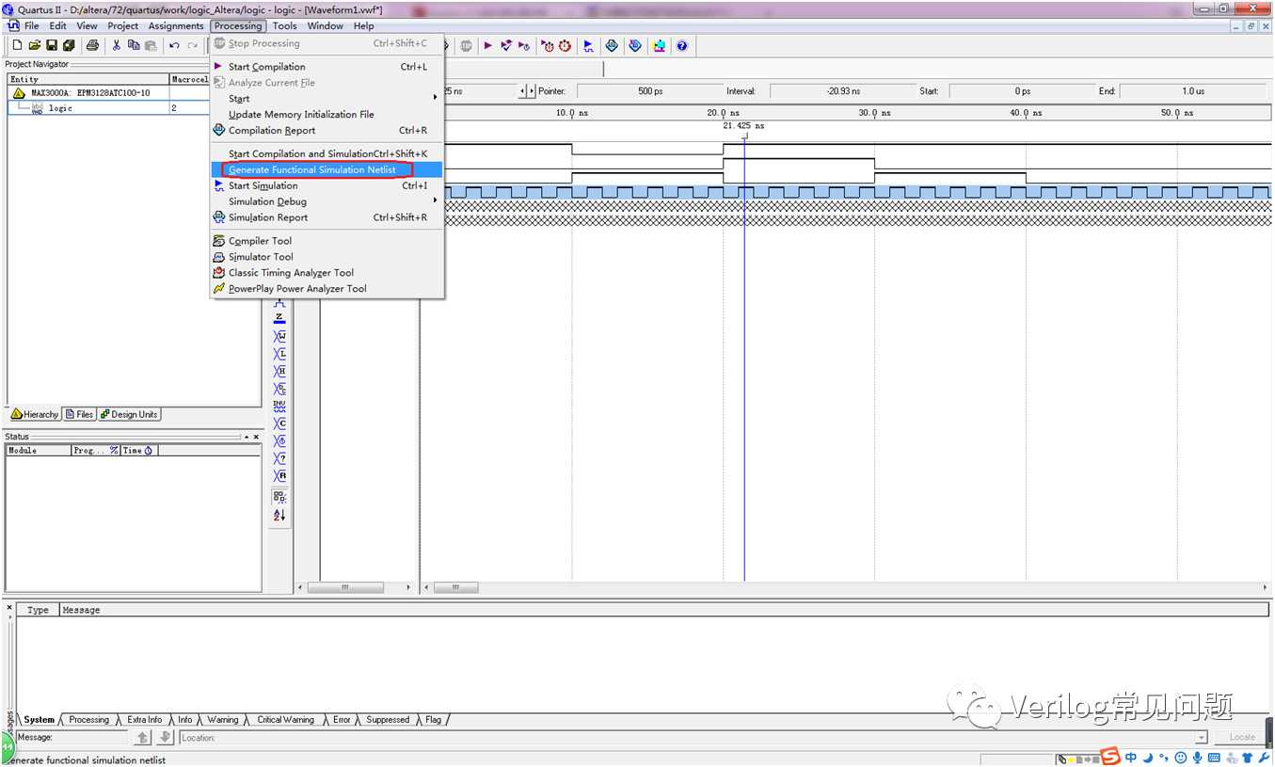
Task: Click the Save All icon
Action: point(69,45)
